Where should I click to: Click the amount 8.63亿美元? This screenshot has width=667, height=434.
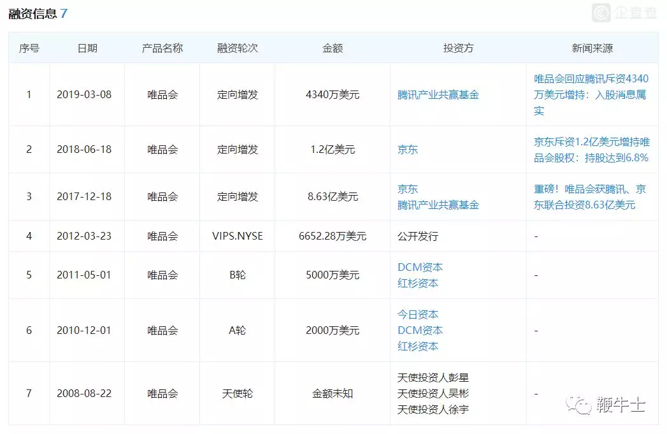pos(333,196)
